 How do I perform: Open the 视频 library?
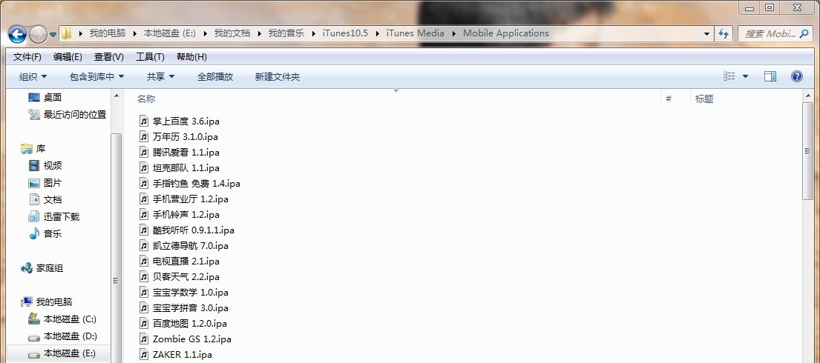(x=52, y=165)
